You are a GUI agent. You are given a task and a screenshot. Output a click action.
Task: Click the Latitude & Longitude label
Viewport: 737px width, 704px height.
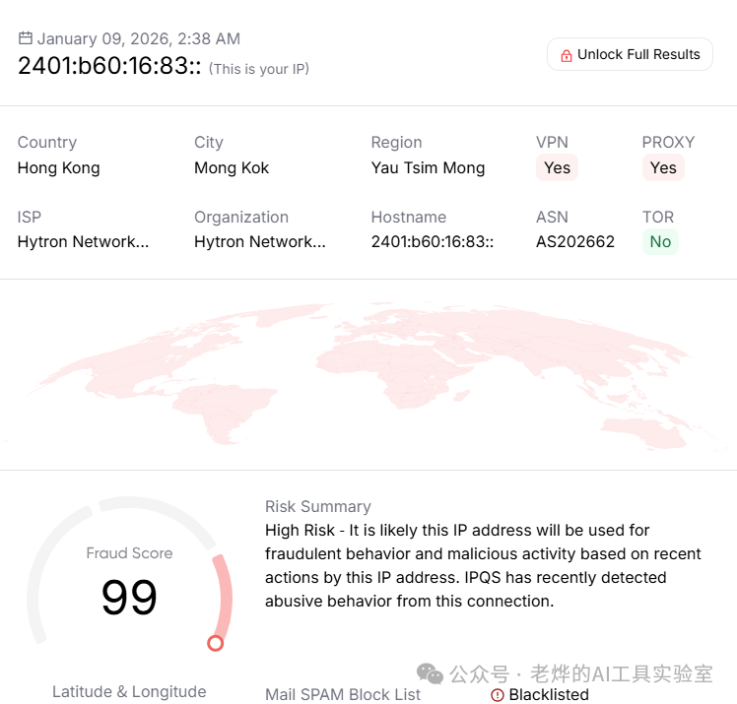[x=129, y=691]
